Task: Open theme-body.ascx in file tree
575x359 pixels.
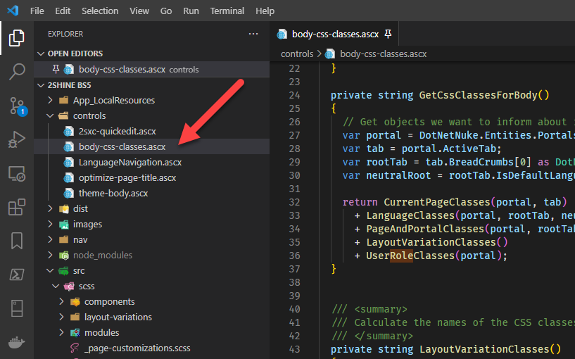Action: click(113, 193)
